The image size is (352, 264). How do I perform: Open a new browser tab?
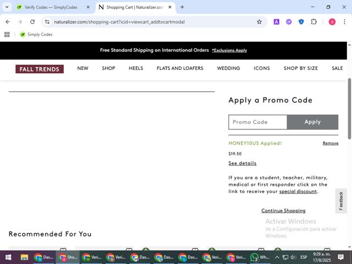click(x=182, y=7)
